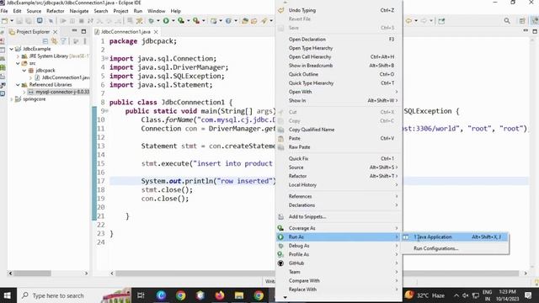Close the Project Explorer view tab
The height and width of the screenshot is (303, 539).
55,32
